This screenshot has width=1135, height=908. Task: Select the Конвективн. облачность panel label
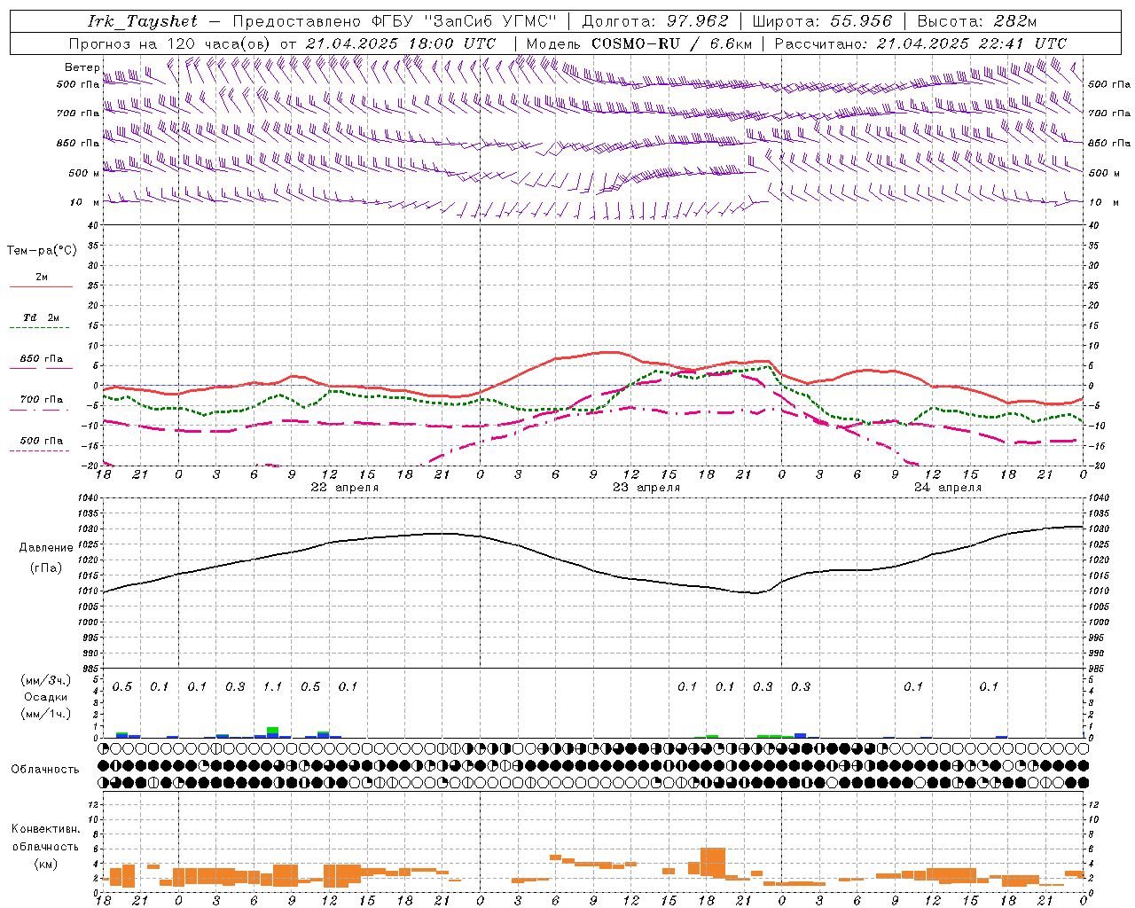pyautogui.click(x=45, y=846)
